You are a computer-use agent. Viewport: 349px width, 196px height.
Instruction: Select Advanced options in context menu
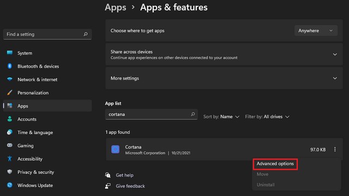275,164
